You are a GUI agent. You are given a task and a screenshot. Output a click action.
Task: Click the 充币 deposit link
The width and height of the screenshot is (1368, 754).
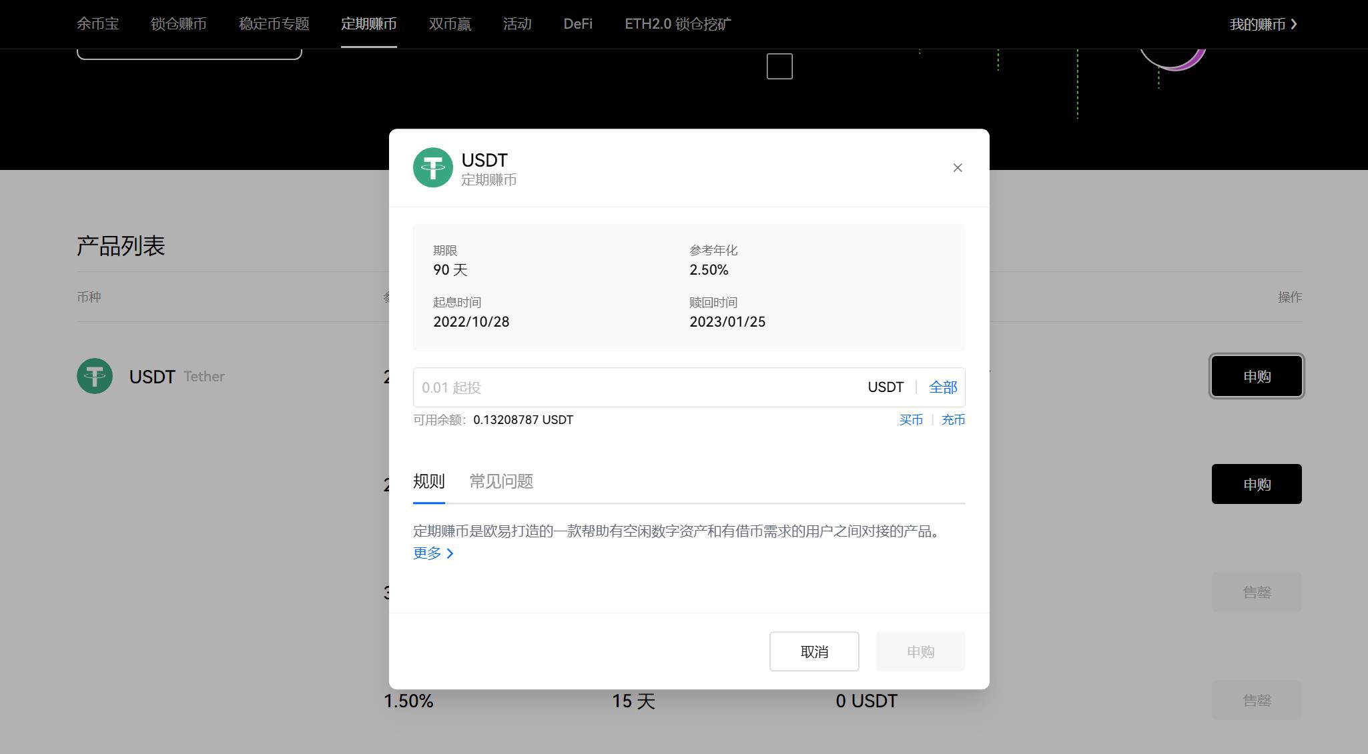click(x=952, y=420)
